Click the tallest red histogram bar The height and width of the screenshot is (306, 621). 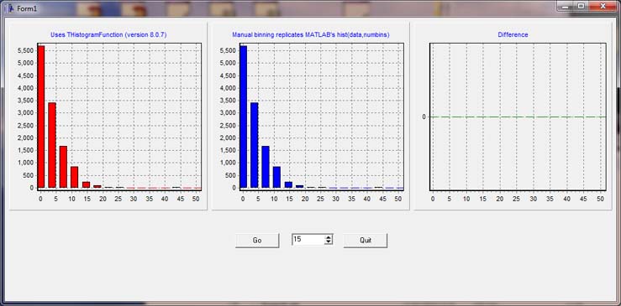pyautogui.click(x=41, y=117)
